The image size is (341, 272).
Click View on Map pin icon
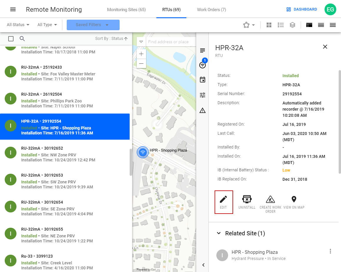click(x=294, y=200)
